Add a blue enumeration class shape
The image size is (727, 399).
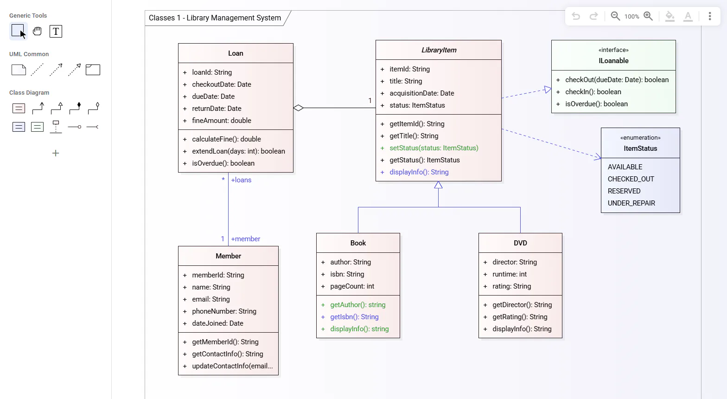coord(19,127)
